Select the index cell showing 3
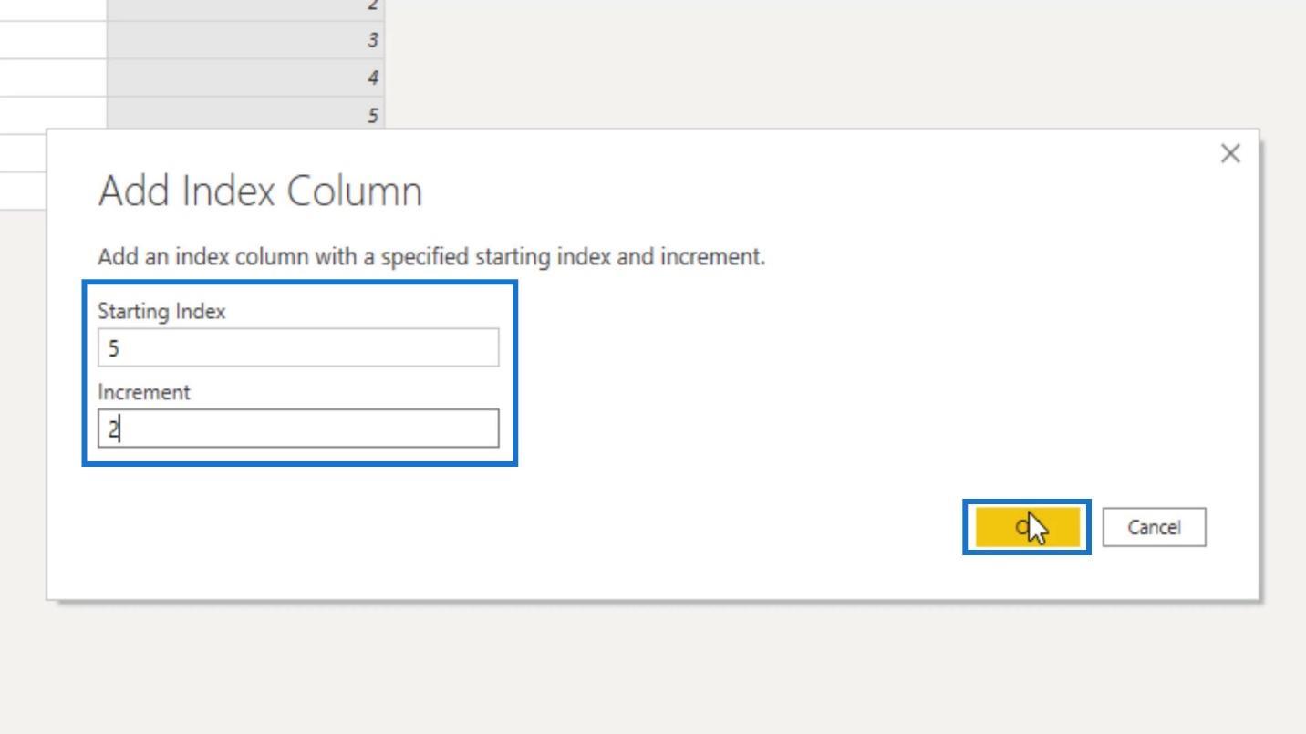This screenshot has width=1306, height=734. point(245,40)
